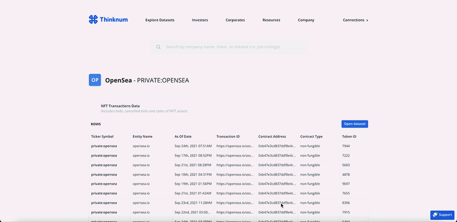457x222 pixels.
Task: Open Connections link with chevron
Action: click(355, 20)
